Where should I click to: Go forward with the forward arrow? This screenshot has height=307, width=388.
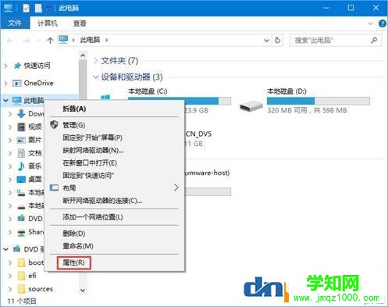point(26,41)
